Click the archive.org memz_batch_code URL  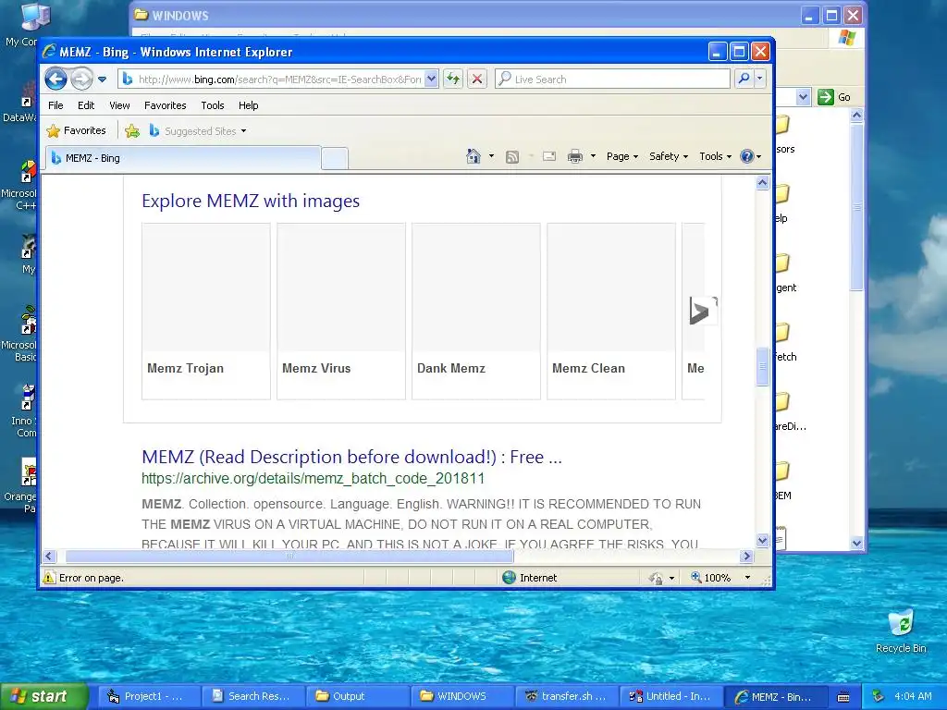(313, 479)
